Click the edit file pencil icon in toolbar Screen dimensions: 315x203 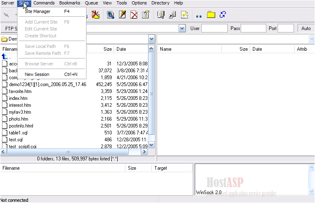click(x=122, y=15)
